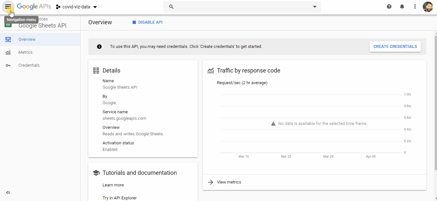Open the help question mark icon
This screenshot has height=201, width=437.
[x=389, y=6]
